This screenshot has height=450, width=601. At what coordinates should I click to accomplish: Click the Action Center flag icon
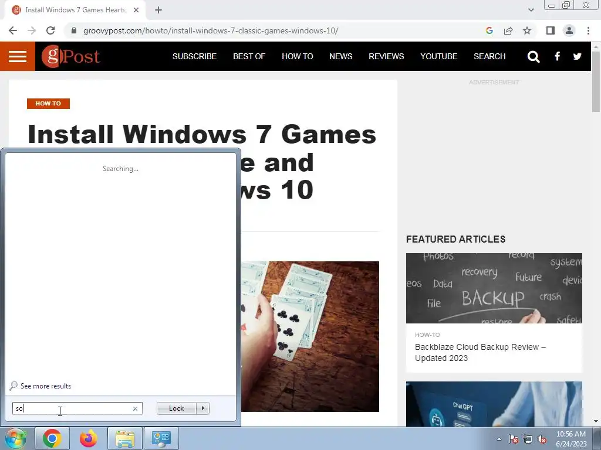[x=514, y=439]
